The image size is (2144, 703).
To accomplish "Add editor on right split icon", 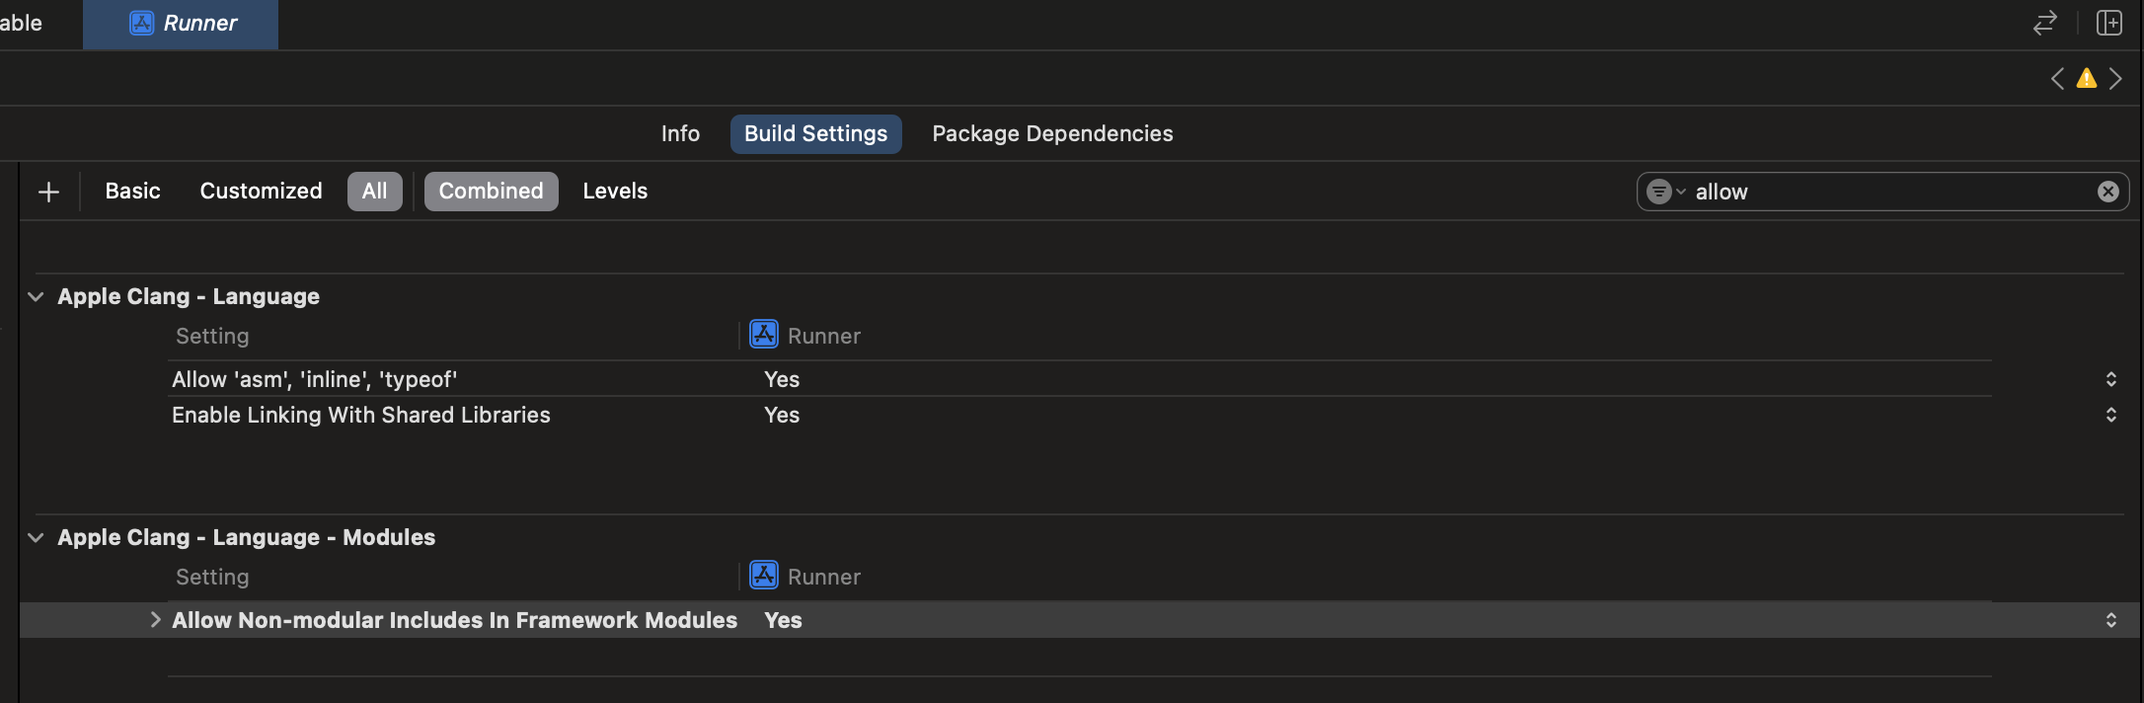I will pyautogui.click(x=2109, y=23).
